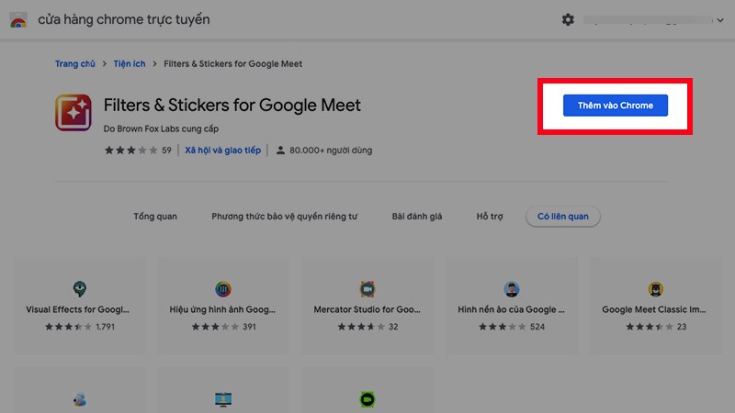
Task: Click the Thêm vào Chrome button
Action: (615, 106)
